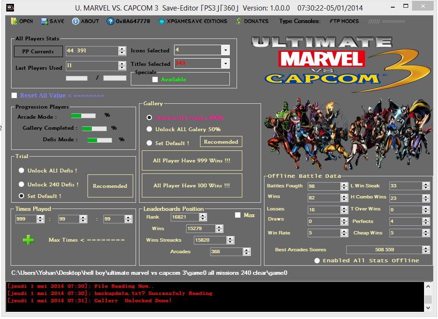Click the Type Consoles toolbar label
438x319 pixels.
click(x=300, y=21)
